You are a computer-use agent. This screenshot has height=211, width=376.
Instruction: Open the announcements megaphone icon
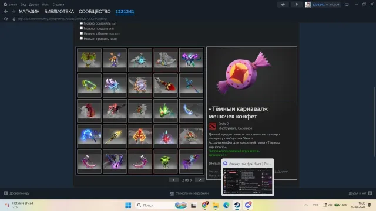coord(283,4)
